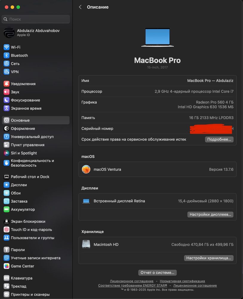This screenshot has height=299, width=243.
Task: Open the VPN icon
Action: coord(7,72)
